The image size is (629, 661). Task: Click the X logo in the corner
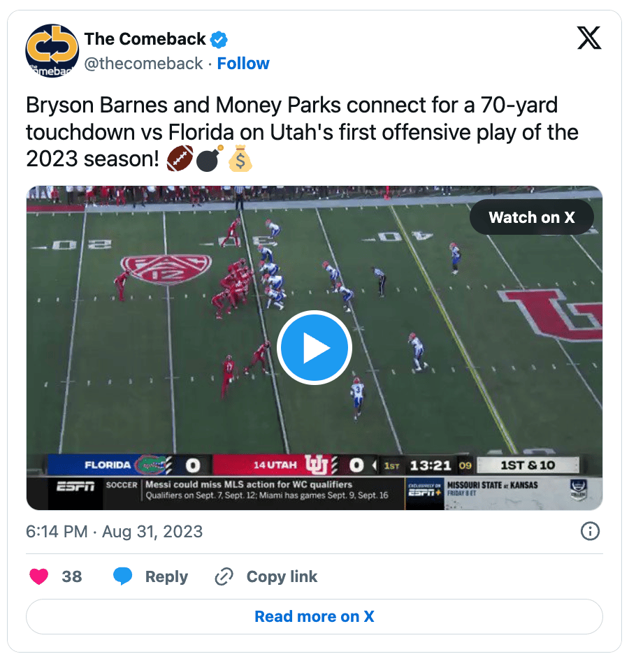tap(589, 38)
